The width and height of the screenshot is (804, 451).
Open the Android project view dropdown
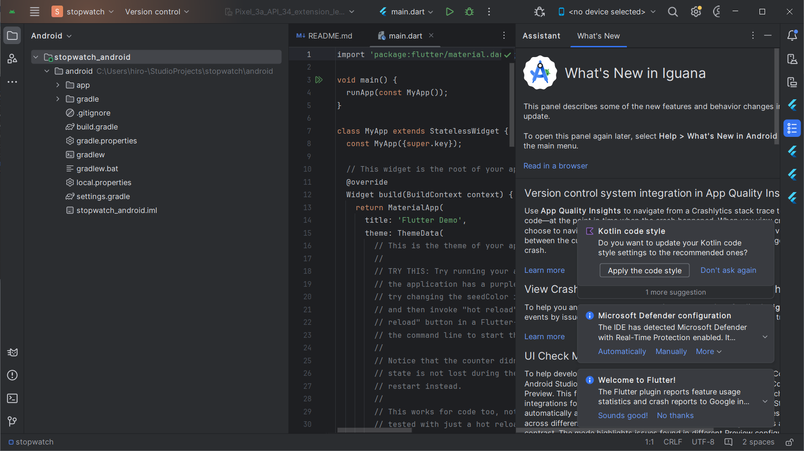pos(51,36)
